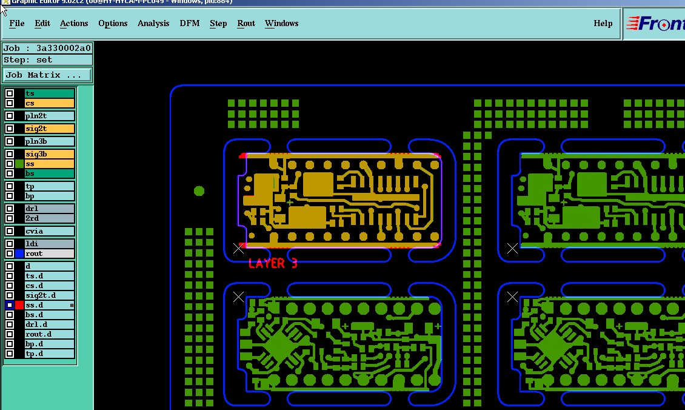
Task: Select the 2rd layer name
Action: (49, 218)
